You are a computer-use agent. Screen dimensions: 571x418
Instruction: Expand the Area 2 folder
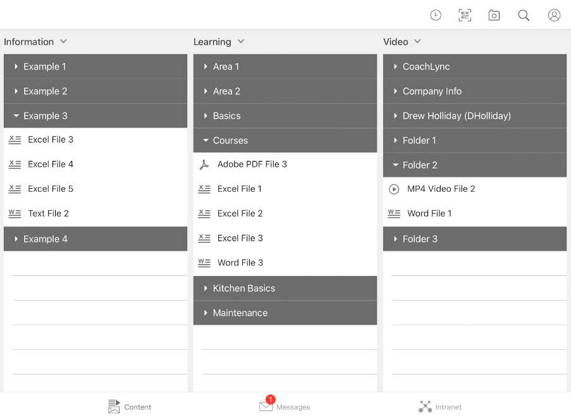(x=285, y=91)
